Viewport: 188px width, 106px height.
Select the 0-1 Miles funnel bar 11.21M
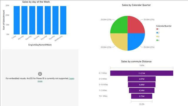click(142, 73)
